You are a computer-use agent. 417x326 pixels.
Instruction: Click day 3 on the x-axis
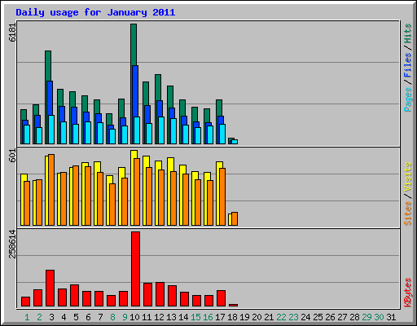click(51, 317)
